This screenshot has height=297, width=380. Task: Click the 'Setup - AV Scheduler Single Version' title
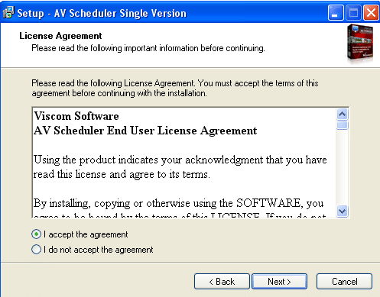(102, 13)
